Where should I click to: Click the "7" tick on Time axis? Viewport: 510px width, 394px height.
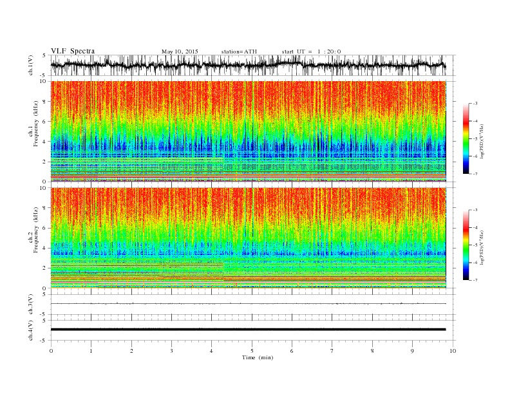tap(332, 351)
